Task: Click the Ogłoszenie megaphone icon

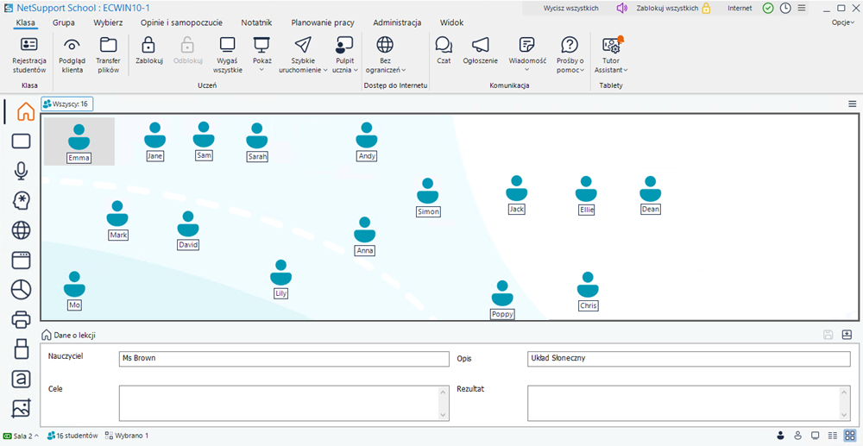Action: [x=481, y=46]
